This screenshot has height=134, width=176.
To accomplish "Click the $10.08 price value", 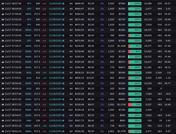I will click(90, 73).
